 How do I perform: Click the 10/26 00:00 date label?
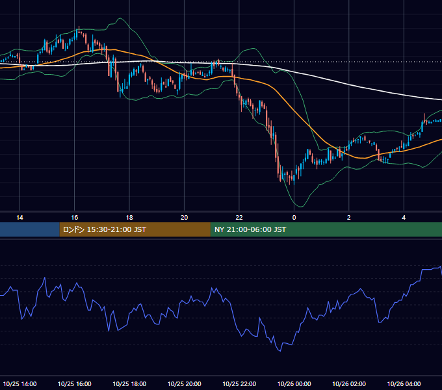coord(294,383)
